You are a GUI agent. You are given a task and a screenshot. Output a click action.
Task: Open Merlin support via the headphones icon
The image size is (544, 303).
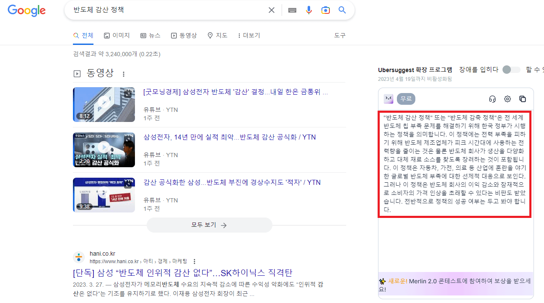point(492,99)
